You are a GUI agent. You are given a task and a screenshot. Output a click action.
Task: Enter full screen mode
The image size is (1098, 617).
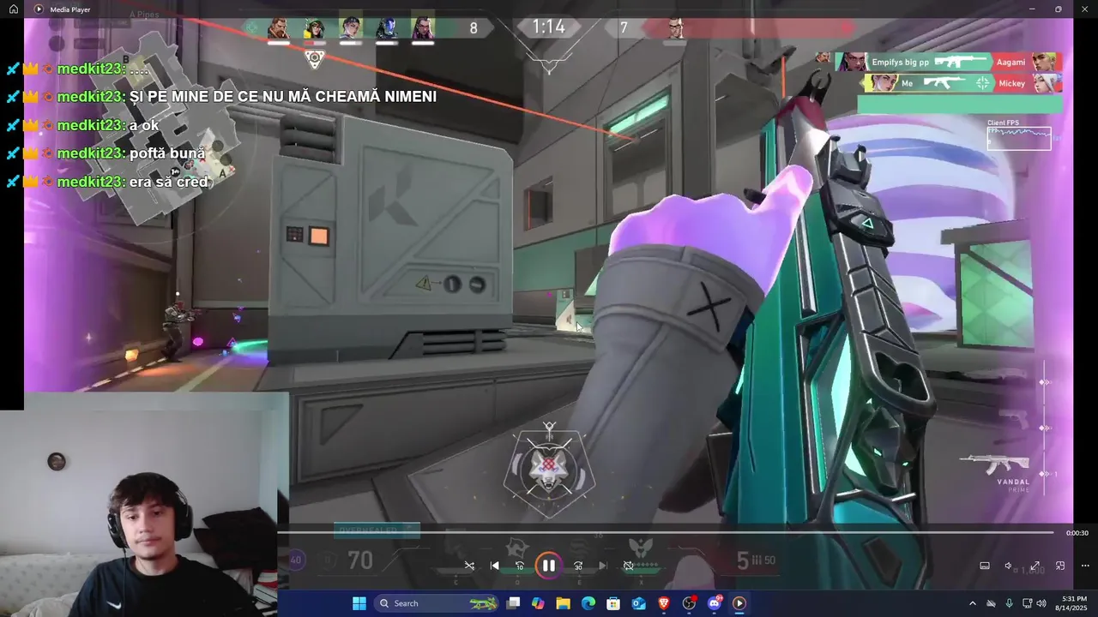1035,566
